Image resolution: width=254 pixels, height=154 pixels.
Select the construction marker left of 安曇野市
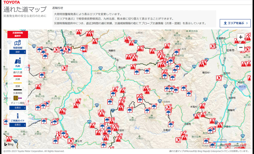click(213, 46)
